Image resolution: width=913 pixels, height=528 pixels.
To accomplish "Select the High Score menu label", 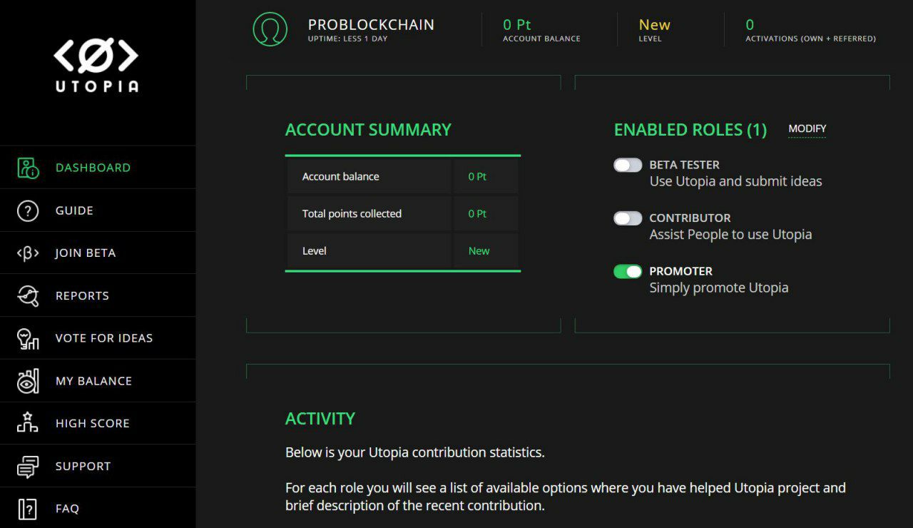I will (x=93, y=423).
